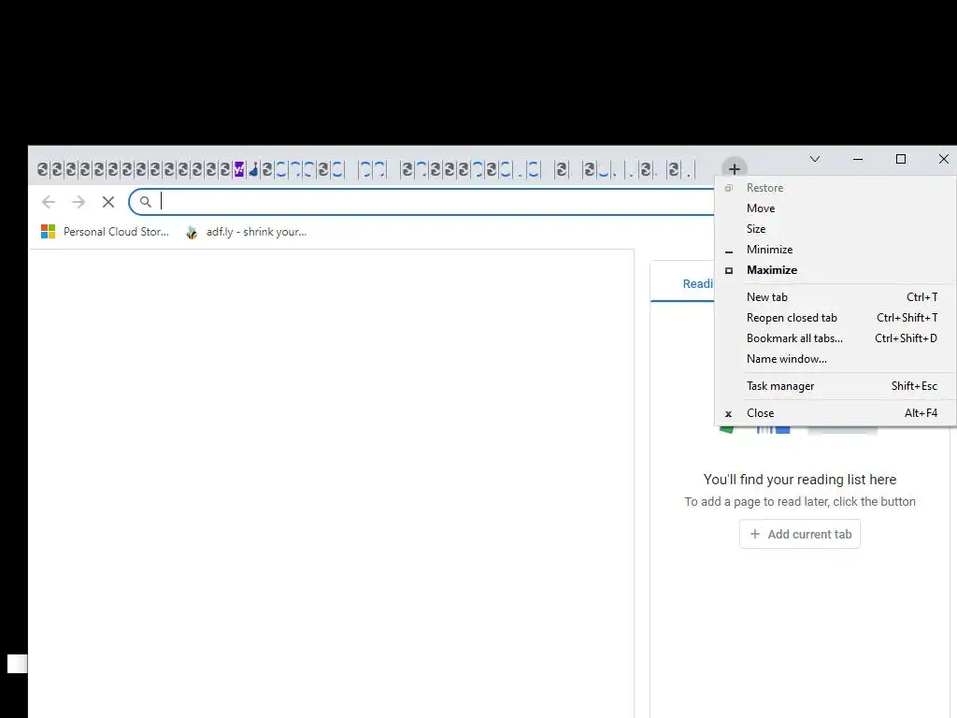The image size is (957, 718).
Task: Open Personal Cloud Storage bookmark
Action: coord(105,232)
